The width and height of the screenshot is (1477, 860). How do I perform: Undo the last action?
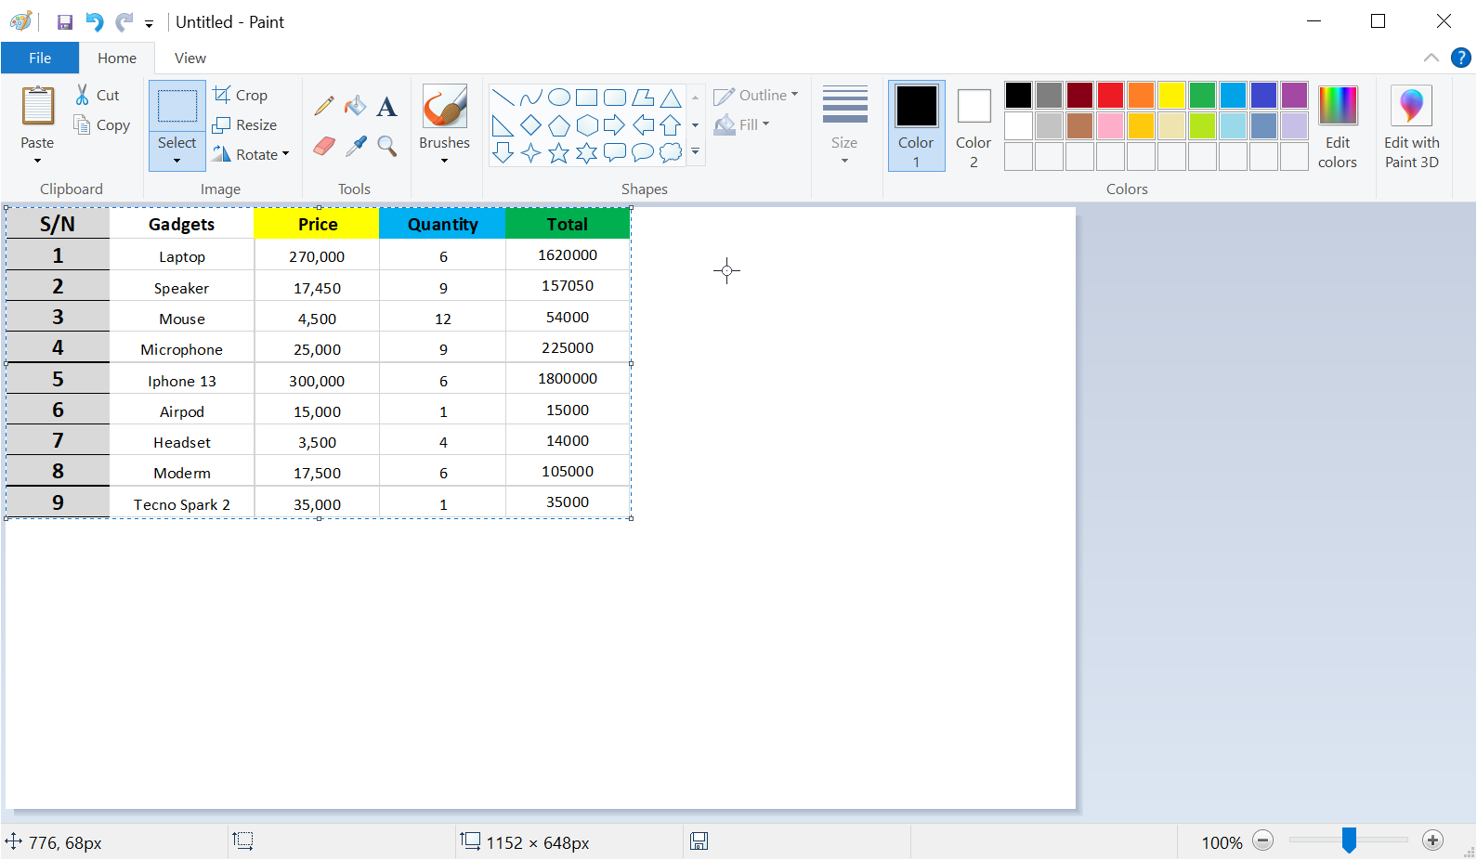[94, 22]
